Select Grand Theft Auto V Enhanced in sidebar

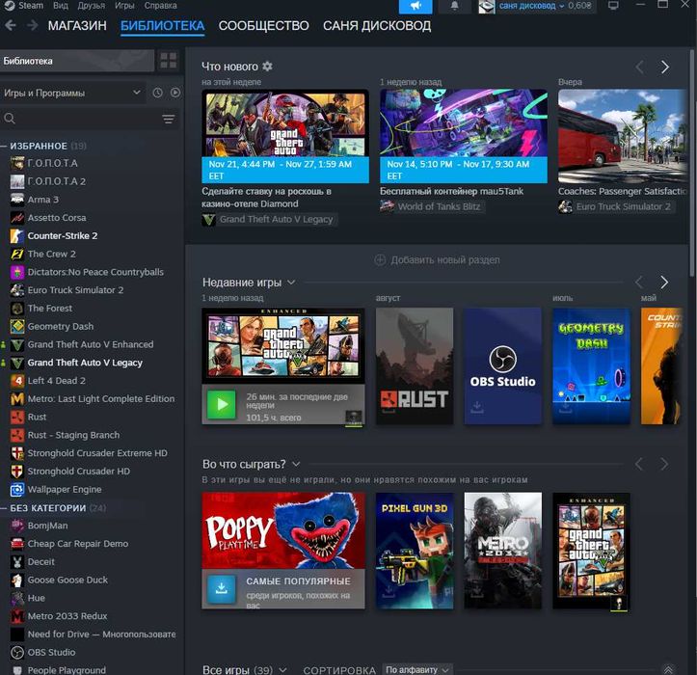click(x=91, y=344)
